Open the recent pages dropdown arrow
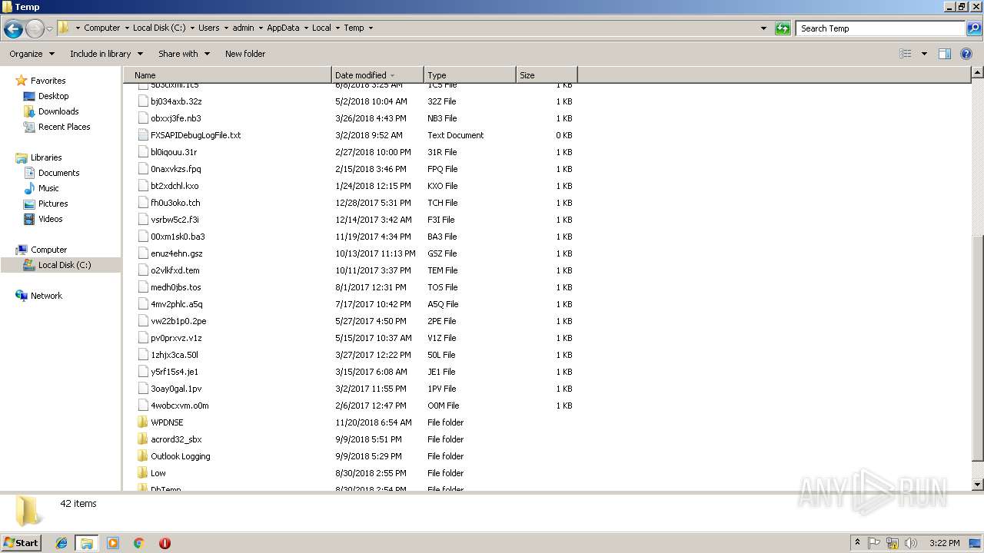The image size is (984, 553). point(49,29)
